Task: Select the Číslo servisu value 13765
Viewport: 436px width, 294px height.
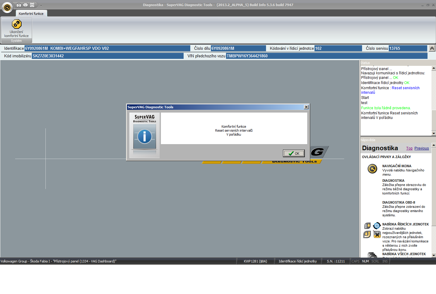Action: [408, 48]
